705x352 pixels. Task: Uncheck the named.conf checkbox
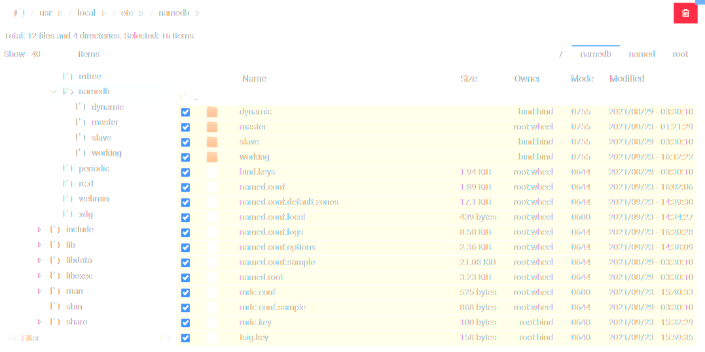[x=185, y=187]
